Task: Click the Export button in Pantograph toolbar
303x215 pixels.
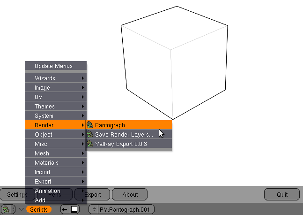Action: pos(92,194)
